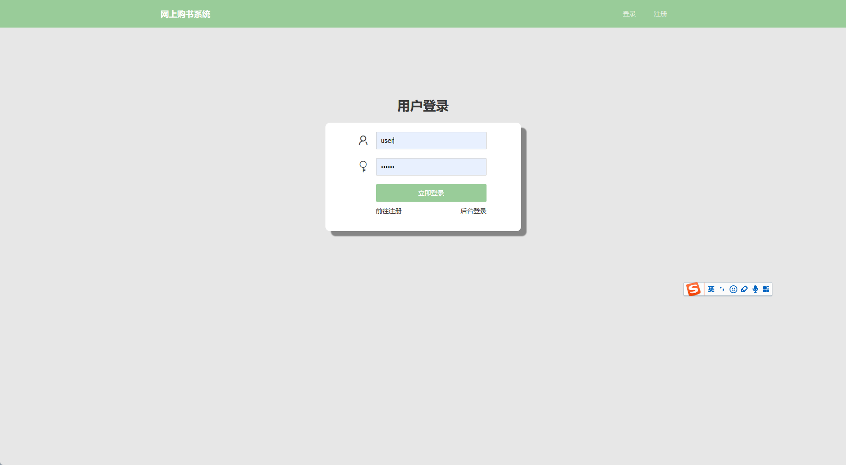Click the Sogou toolbar drag handle stripes

[704, 289]
